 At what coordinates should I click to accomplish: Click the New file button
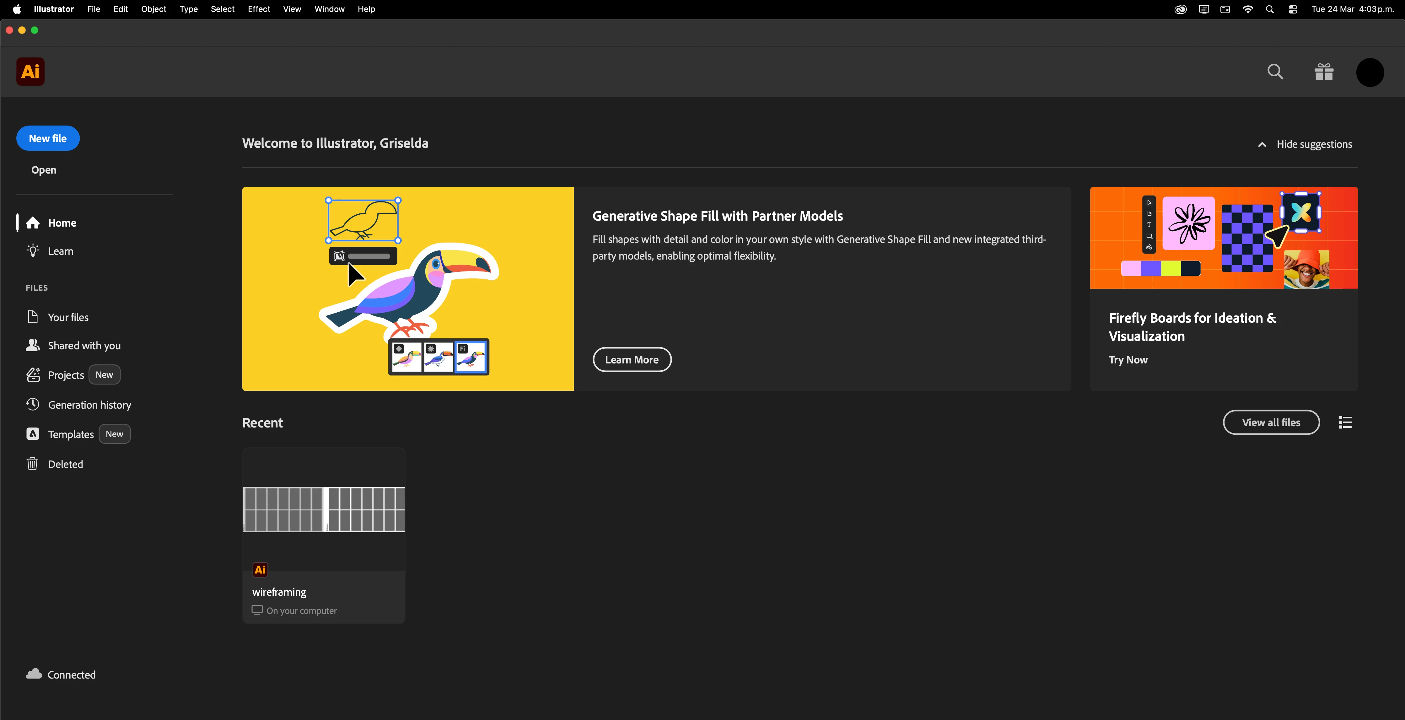pos(47,138)
